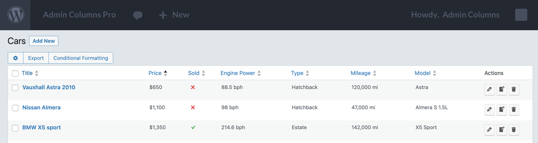Viewport: 538px width, 143px height.
Task: Open Admin Columns Pro site menu
Action: click(x=79, y=15)
